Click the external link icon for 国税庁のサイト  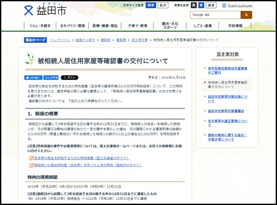click(32, 165)
